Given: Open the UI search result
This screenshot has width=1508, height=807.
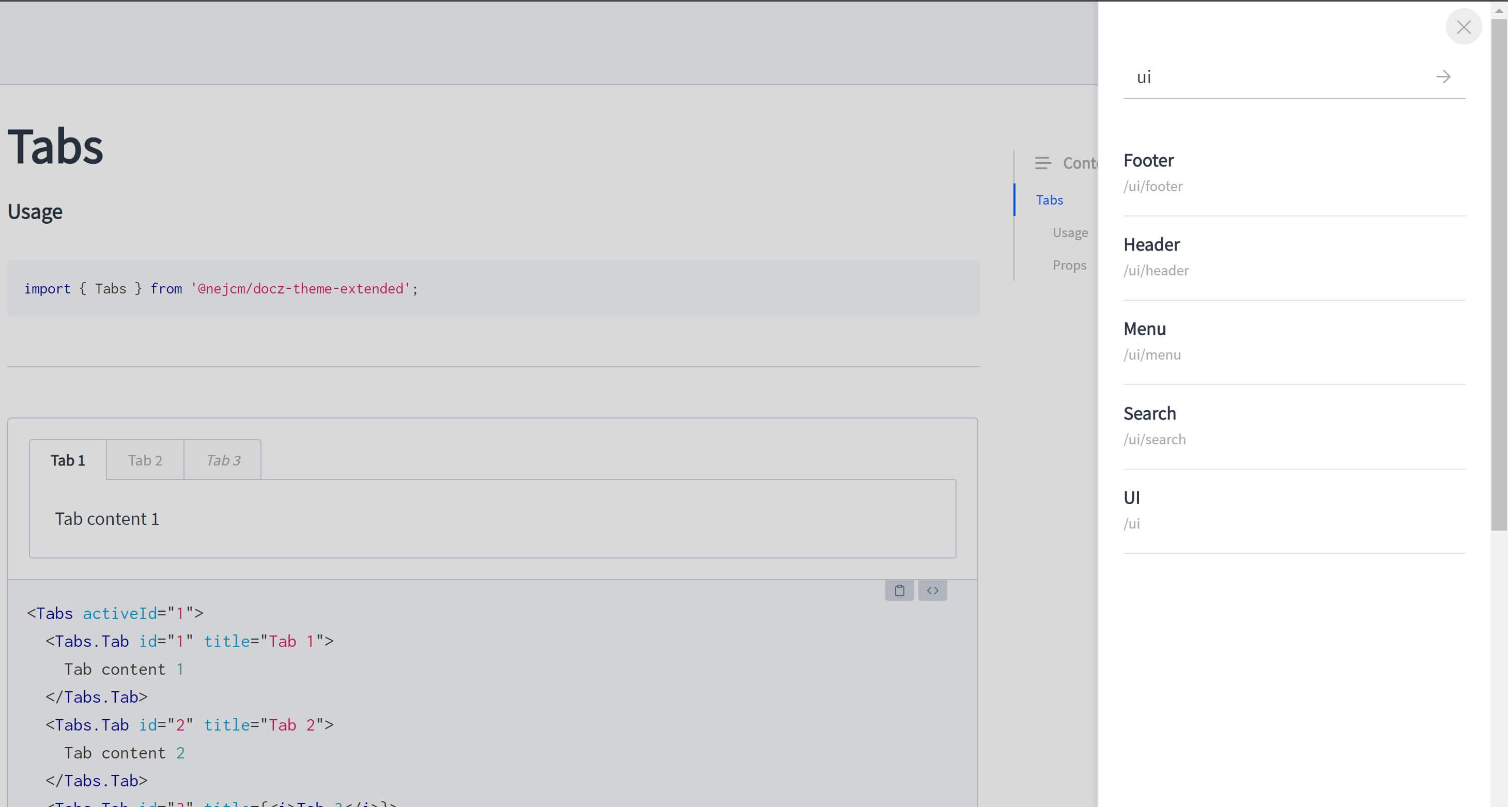Looking at the screenshot, I should click(1295, 510).
